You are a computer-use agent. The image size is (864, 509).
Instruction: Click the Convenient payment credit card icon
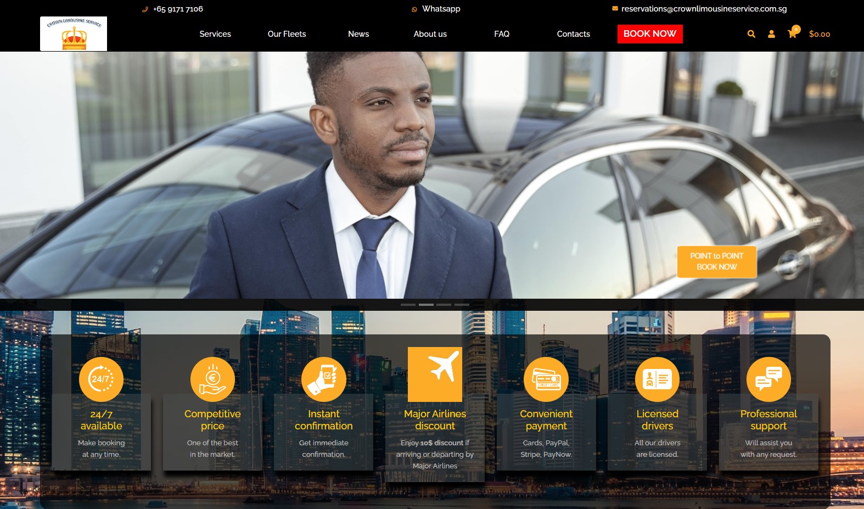click(546, 379)
